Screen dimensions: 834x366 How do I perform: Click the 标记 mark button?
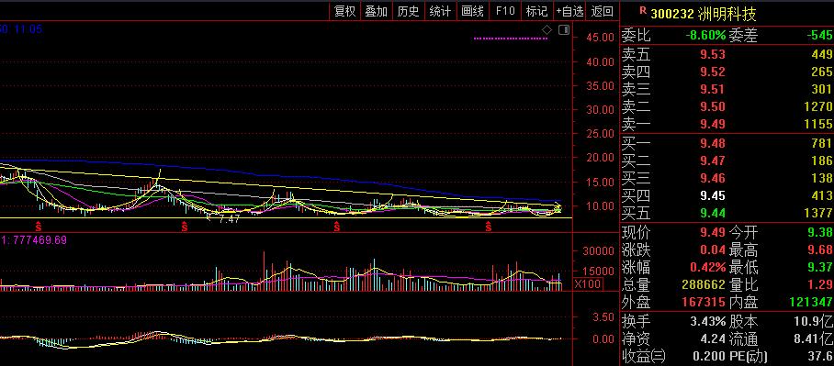(536, 11)
